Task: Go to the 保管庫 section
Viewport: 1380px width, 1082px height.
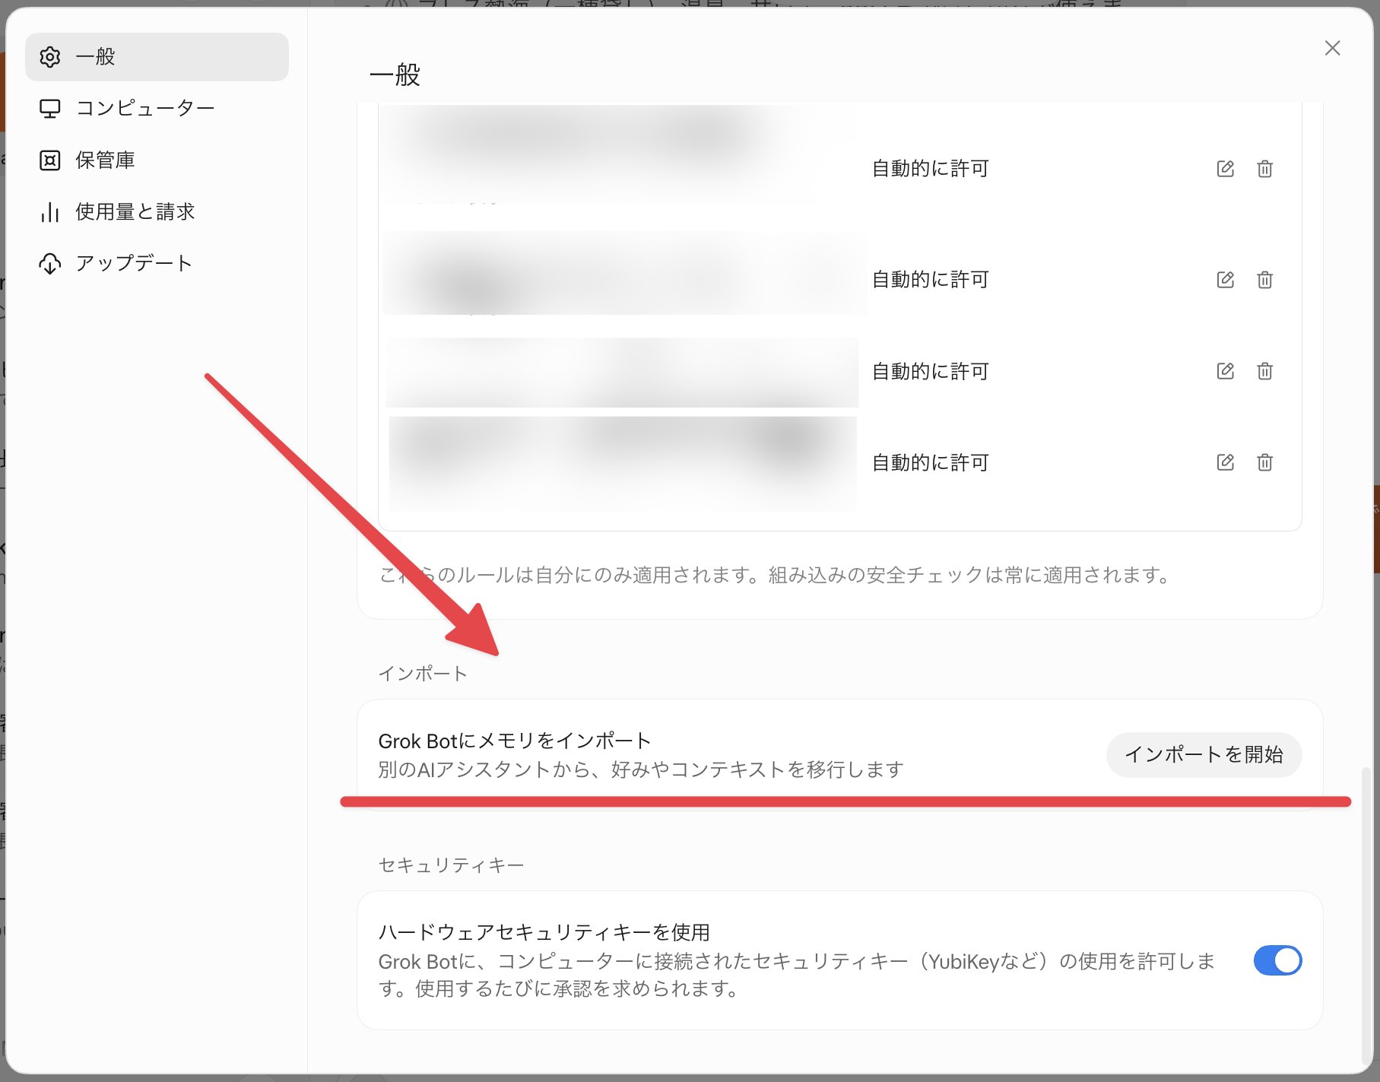Action: point(157,160)
